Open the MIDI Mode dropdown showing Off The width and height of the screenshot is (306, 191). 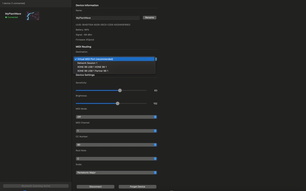116,117
